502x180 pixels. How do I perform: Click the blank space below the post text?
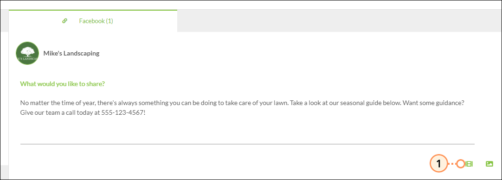pyautogui.click(x=247, y=130)
